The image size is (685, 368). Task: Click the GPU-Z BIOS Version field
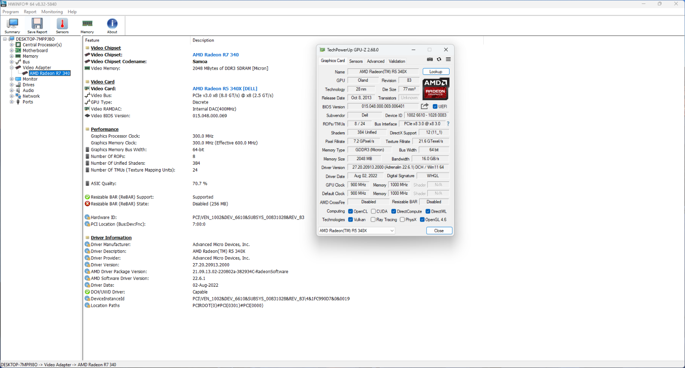(383, 107)
